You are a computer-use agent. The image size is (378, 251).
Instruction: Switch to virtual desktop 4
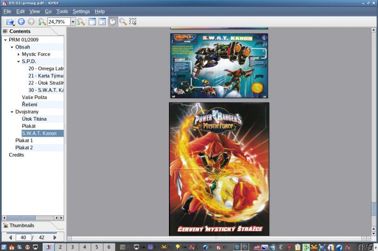tap(85, 247)
